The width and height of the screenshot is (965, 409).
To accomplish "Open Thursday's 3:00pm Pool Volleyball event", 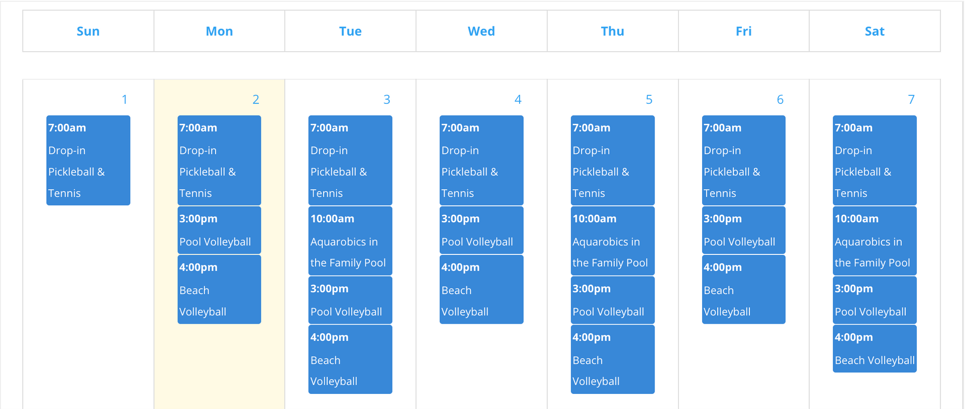I will pyautogui.click(x=612, y=300).
